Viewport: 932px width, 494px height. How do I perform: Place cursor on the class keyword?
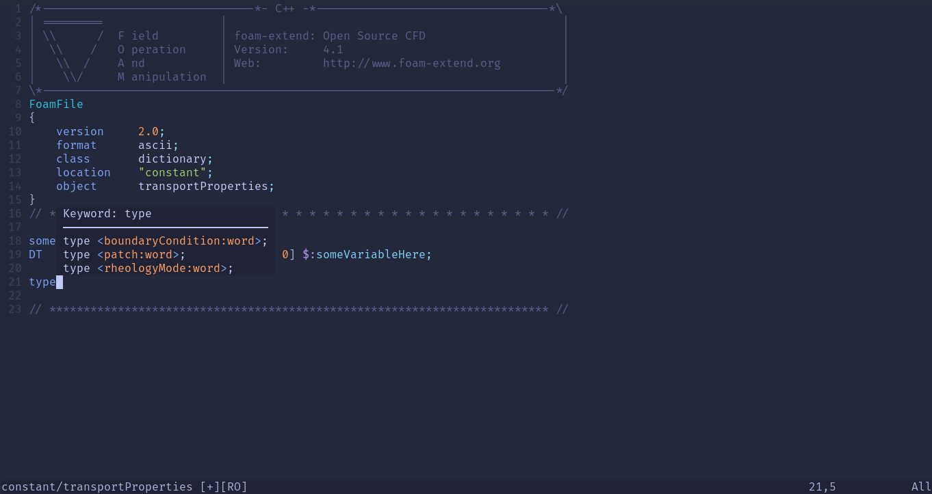pyautogui.click(x=73, y=159)
